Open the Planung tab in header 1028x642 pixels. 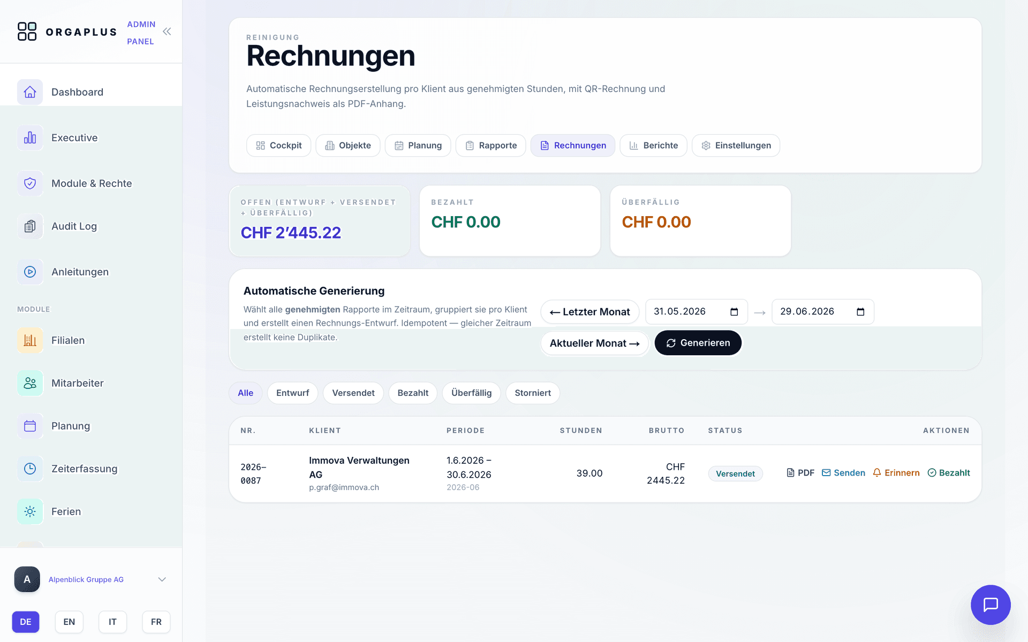click(x=418, y=146)
